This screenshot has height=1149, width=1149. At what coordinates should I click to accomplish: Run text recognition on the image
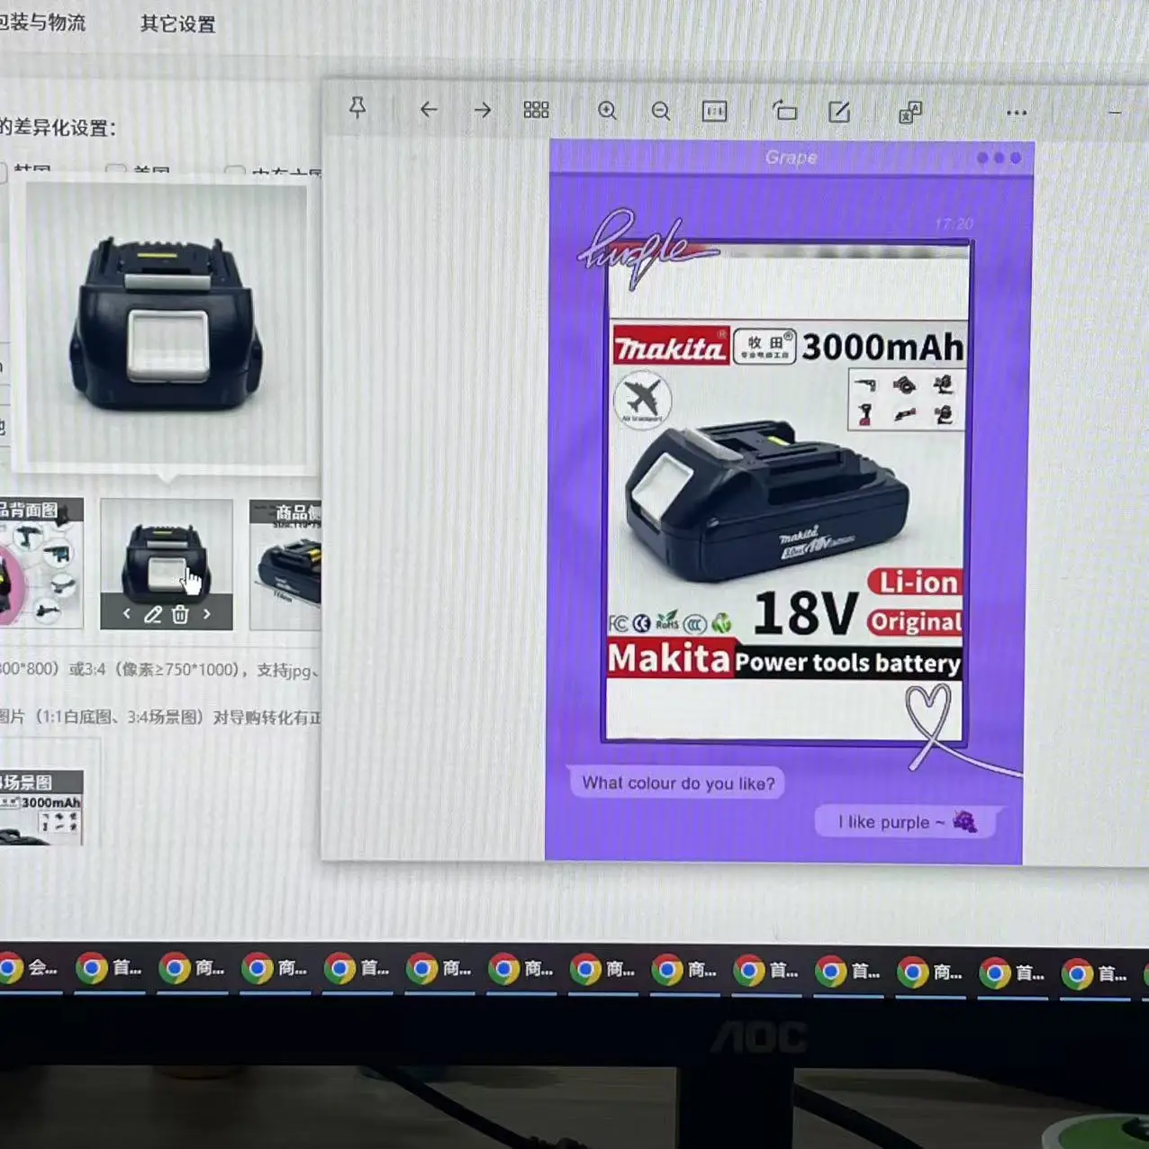pyautogui.click(x=910, y=113)
